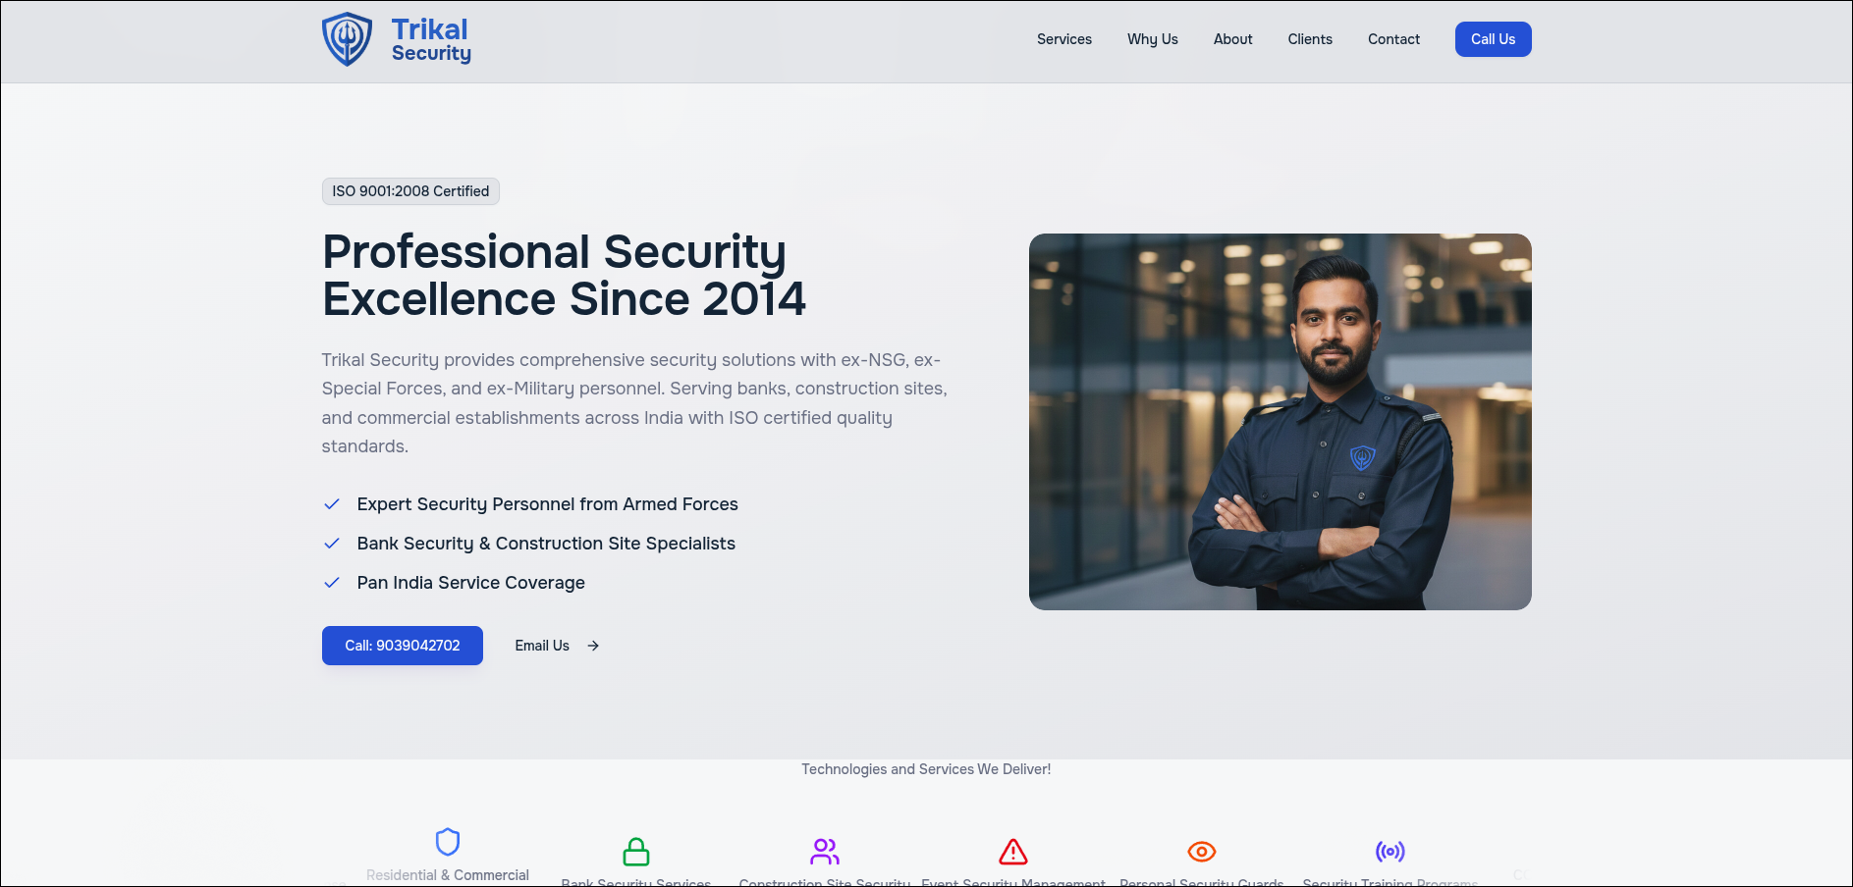The image size is (1853, 887).
Task: Click the purple people Construction Site icon
Action: (x=825, y=852)
